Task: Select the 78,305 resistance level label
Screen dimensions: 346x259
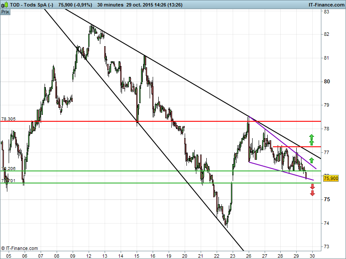Action: click(8, 119)
